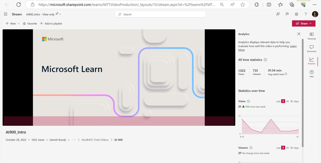Open help question mark in header
Viewport: 321px width, 163px height.
tap(306, 14)
